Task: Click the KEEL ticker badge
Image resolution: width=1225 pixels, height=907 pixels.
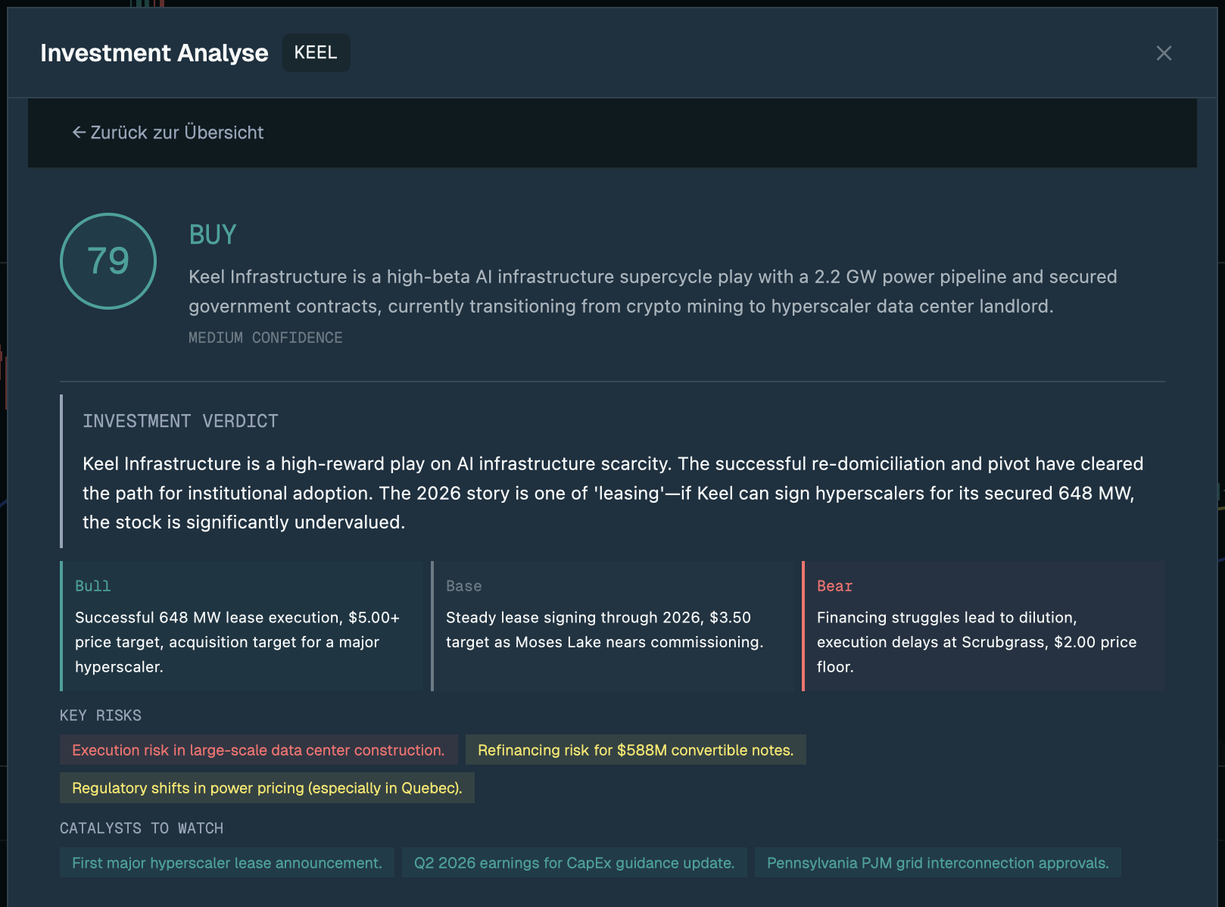Action: (x=316, y=53)
